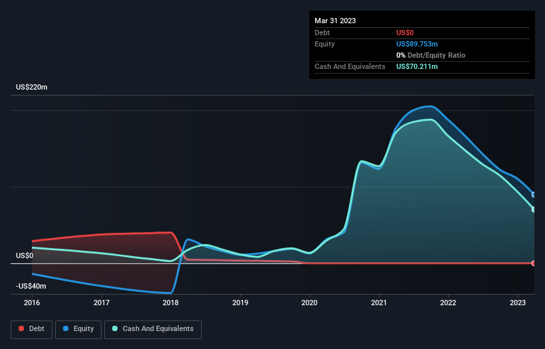Click the blue Equity end-point marker
545x349 pixels.
pos(534,195)
